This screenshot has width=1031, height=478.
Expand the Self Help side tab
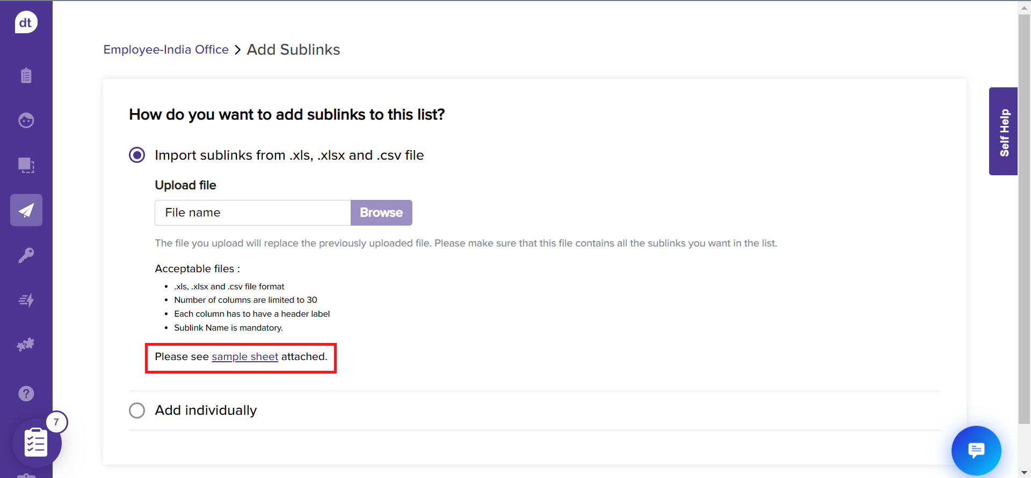1003,131
